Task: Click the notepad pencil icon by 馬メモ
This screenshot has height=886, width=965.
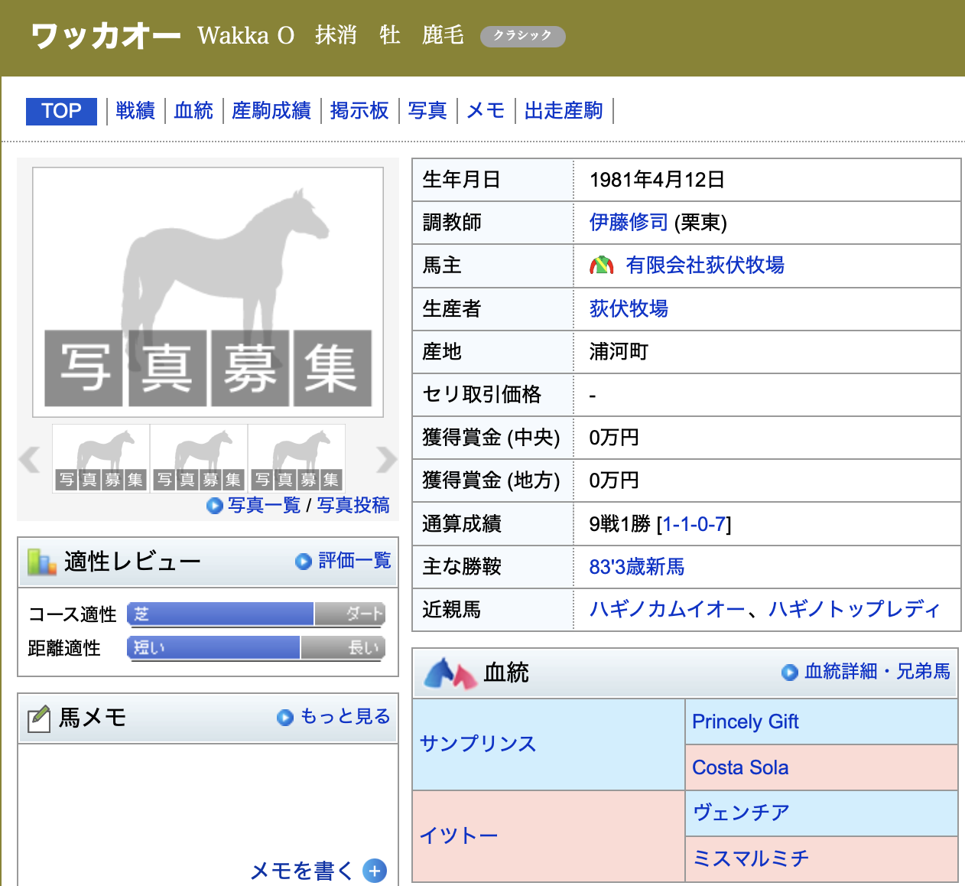Action: coord(39,718)
